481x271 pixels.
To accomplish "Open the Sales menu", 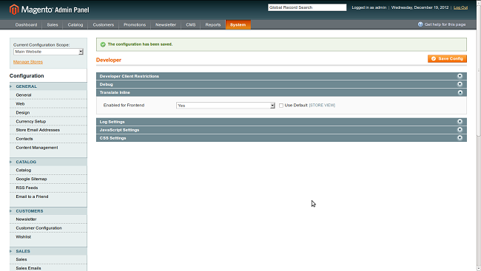I will click(53, 24).
